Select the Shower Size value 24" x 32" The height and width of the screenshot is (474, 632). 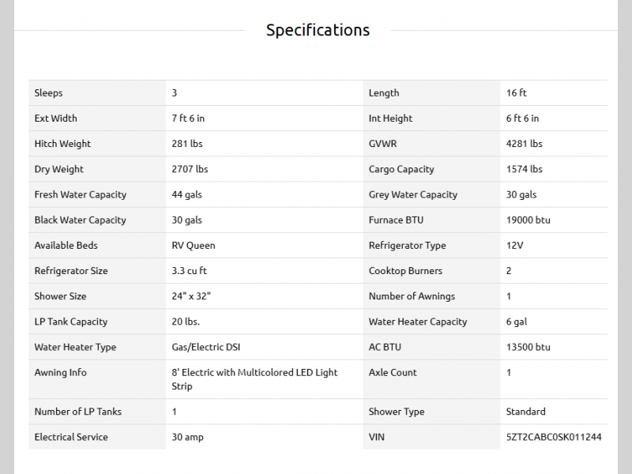pos(191,296)
